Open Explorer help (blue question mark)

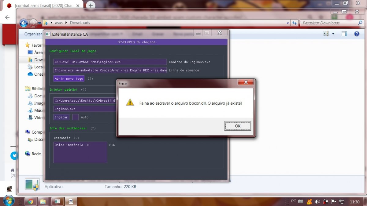[357, 34]
